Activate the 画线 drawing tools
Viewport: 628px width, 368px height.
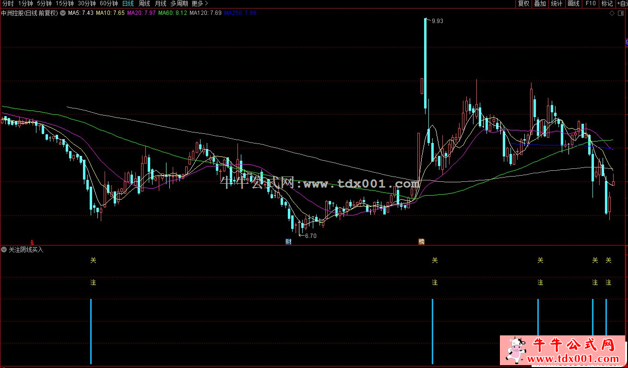point(573,3)
